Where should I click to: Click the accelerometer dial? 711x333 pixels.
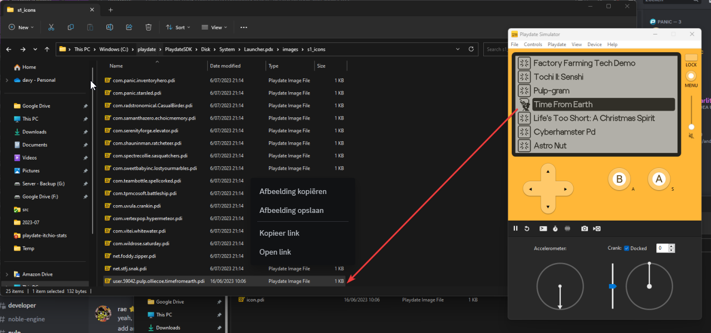coord(560,286)
